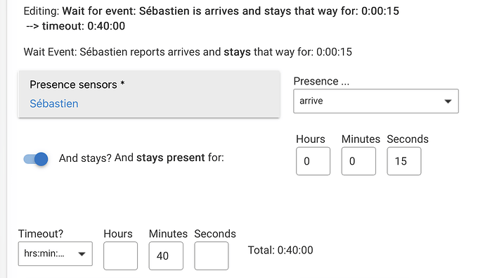485x278 pixels.
Task: Click the empty Timeout Seconds field
Action: [x=212, y=255]
